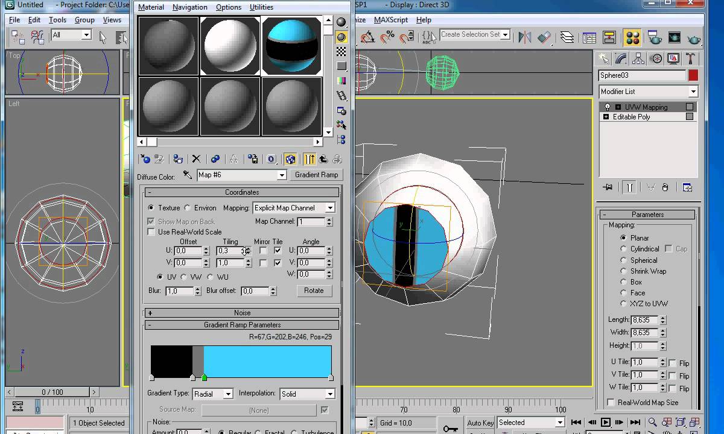724x434 pixels.
Task: Toggle UVW Mapping modifier lightbulb
Action: 607,107
